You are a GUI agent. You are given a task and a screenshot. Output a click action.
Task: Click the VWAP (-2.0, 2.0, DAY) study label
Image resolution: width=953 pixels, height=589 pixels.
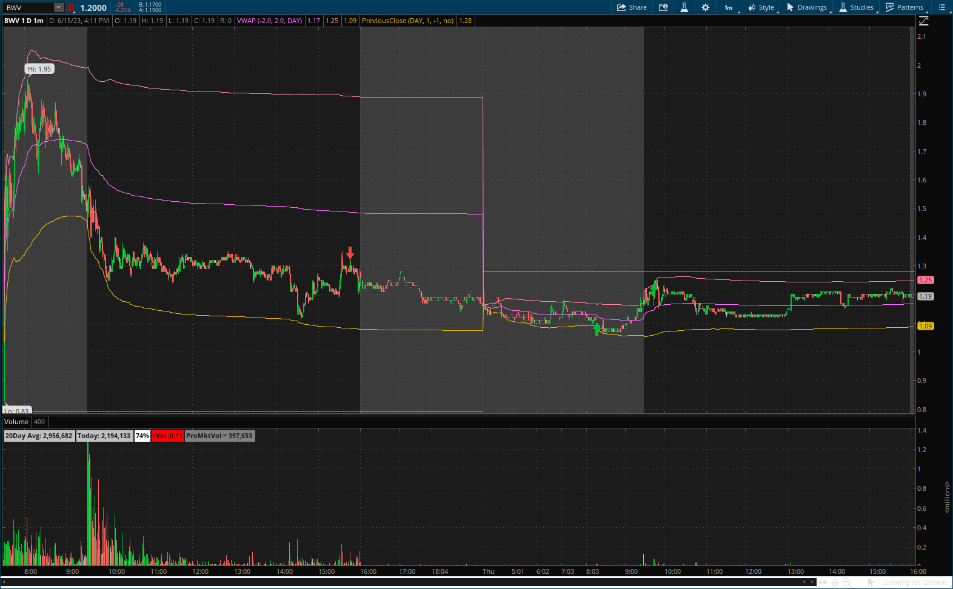(x=270, y=21)
